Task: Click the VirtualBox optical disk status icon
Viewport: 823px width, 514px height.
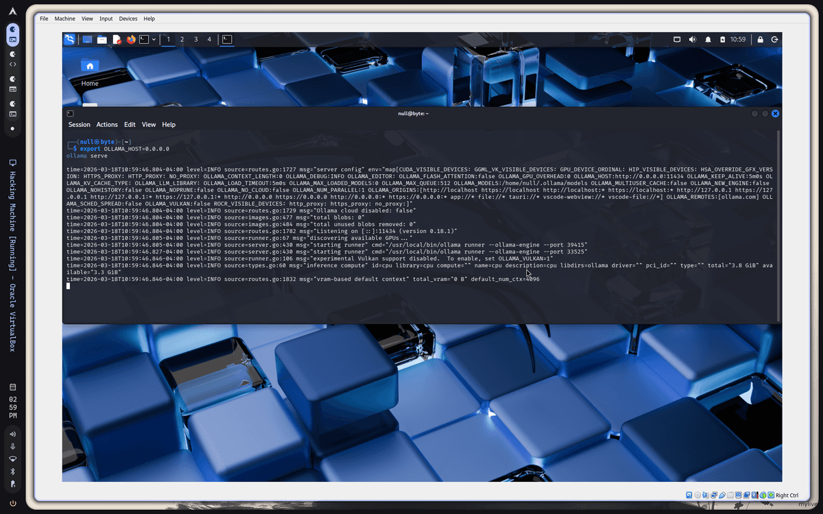Action: coord(697,495)
